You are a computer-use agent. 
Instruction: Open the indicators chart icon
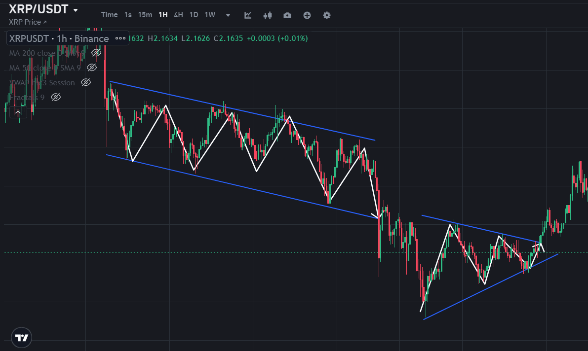[x=248, y=15]
